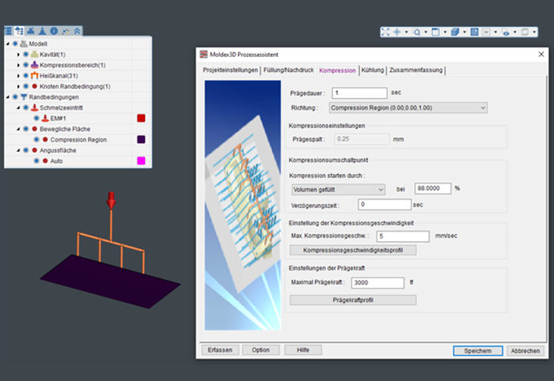Click the Erfassen button
Image resolution: width=554 pixels, height=381 pixels.
(x=220, y=350)
